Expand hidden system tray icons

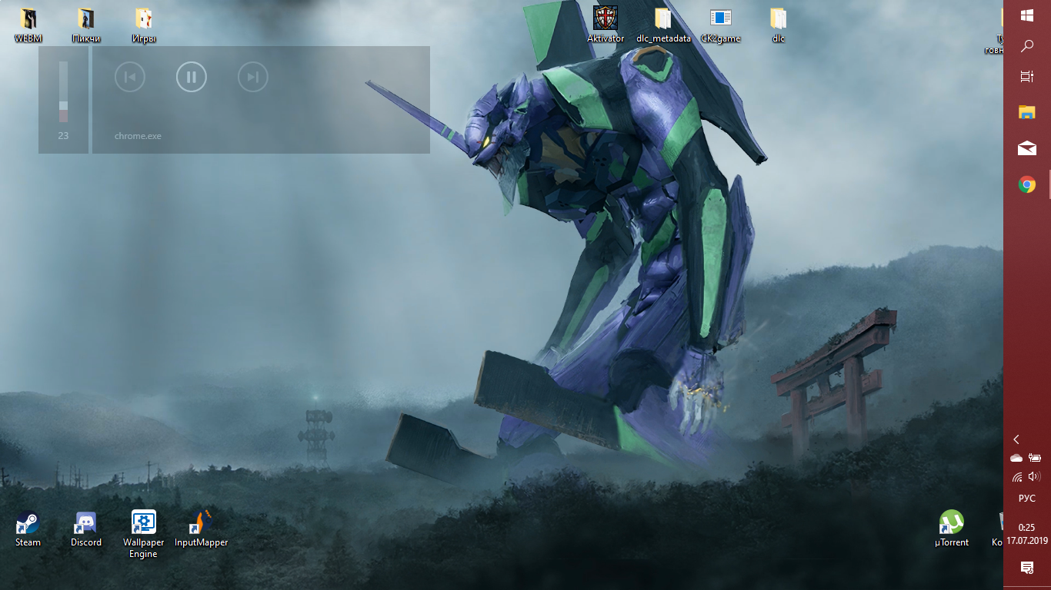point(1016,439)
